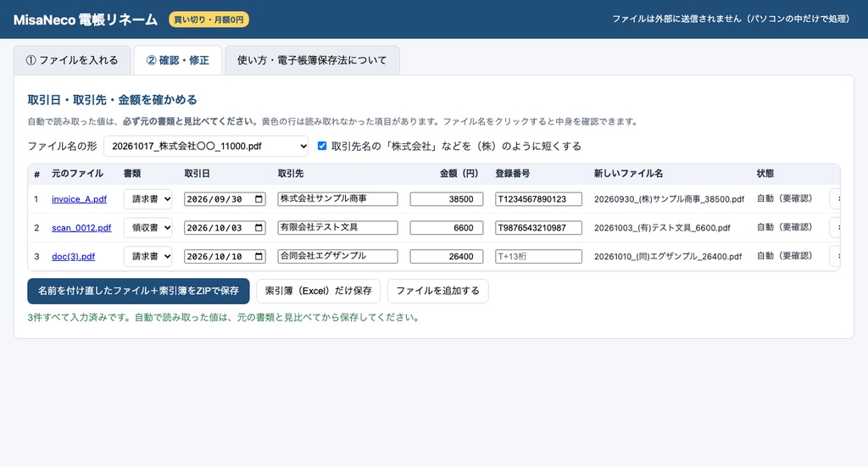The height and width of the screenshot is (467, 868).
Task: Click the 取引先 column header
Action: [291, 174]
